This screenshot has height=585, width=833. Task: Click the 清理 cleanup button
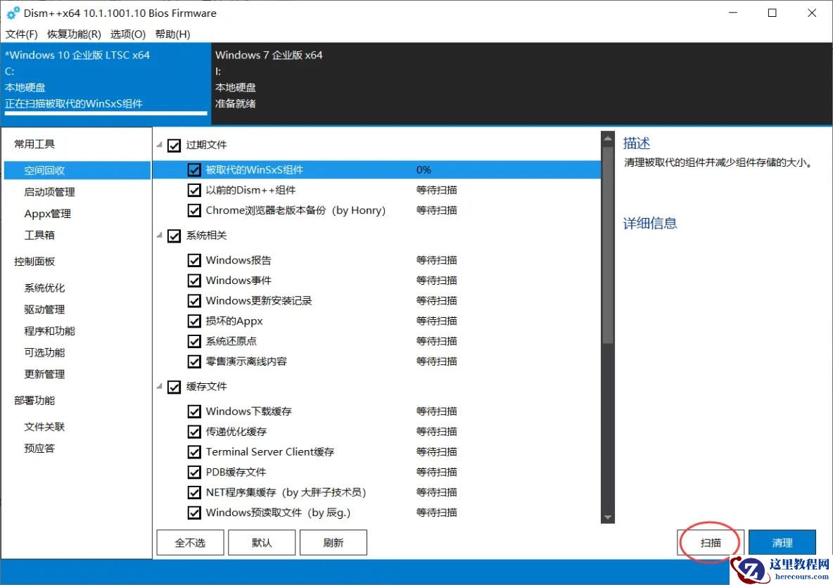coord(782,542)
